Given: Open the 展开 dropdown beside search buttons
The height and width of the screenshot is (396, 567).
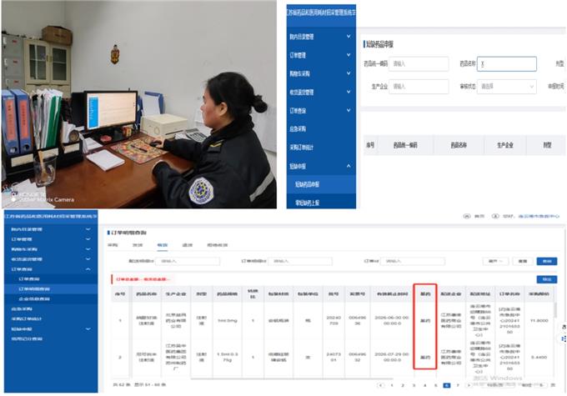Looking at the screenshot, I should point(495,261).
